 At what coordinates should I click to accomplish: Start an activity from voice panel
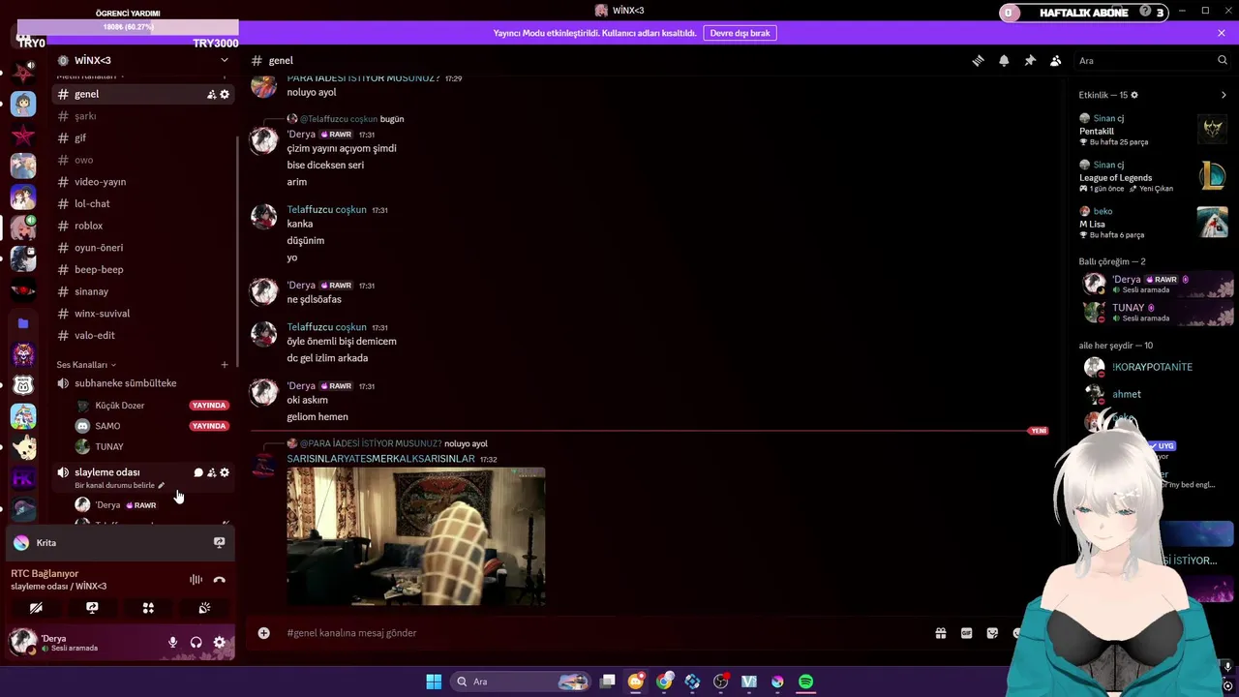click(x=148, y=608)
